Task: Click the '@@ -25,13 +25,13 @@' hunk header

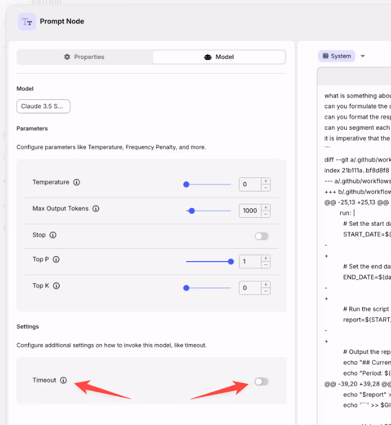Action: 357,203
